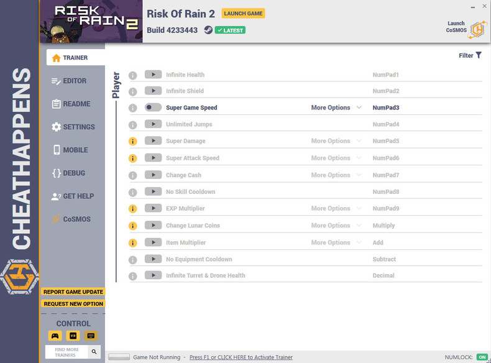Viewport: 491px width, 363px height.
Task: Click the Activate Trainer link
Action: 241,357
